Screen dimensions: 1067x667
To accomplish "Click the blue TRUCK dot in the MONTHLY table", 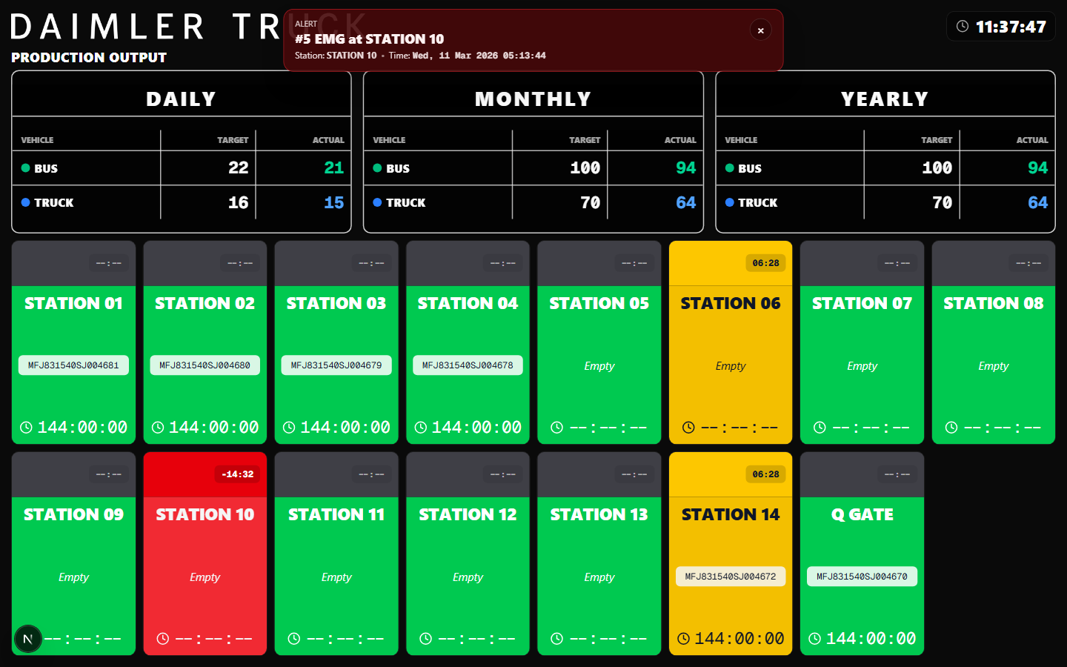I will [x=378, y=202].
